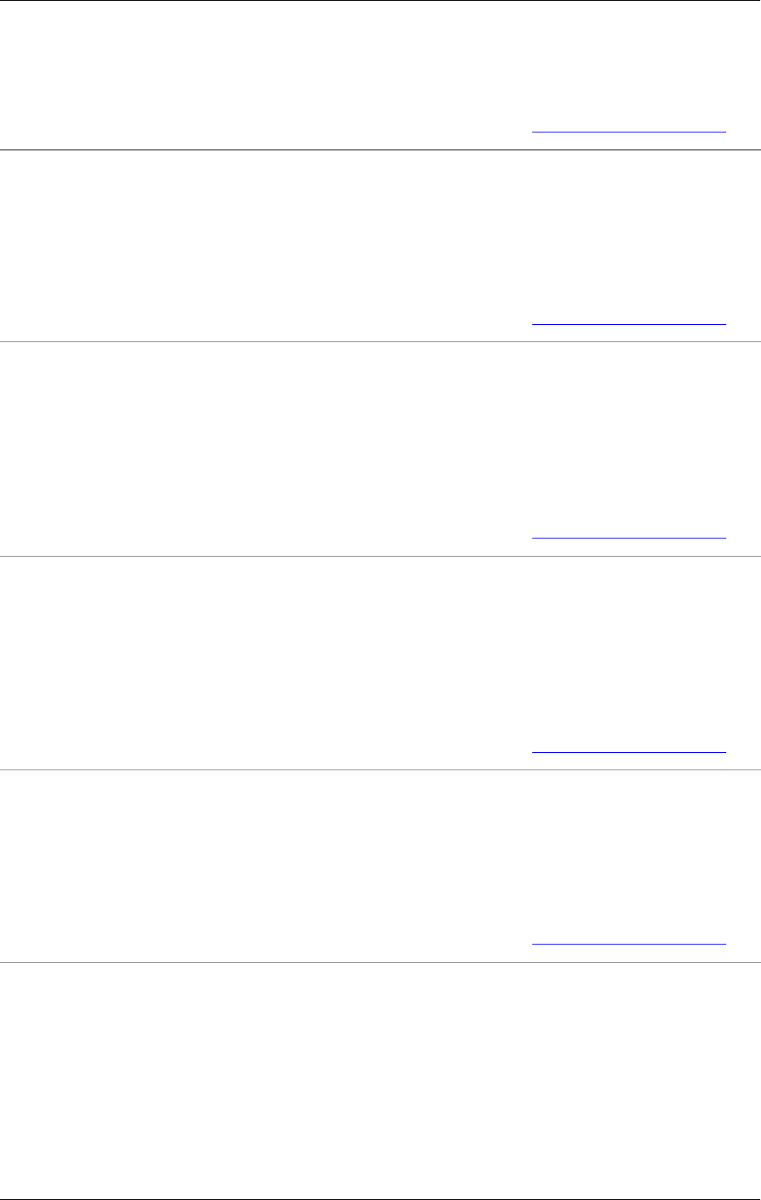Open the fifth blue underlined link

[629, 944]
